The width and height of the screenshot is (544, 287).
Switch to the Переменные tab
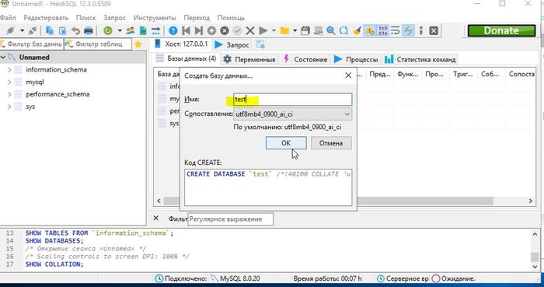[x=249, y=59]
